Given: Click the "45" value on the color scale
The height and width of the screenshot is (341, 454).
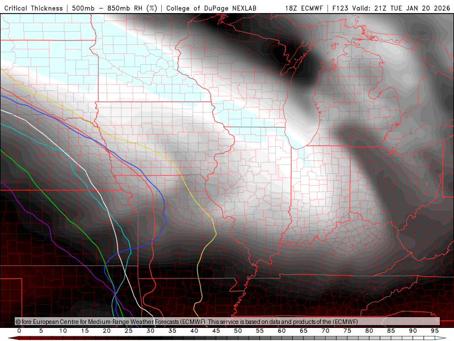Looking at the screenshot, I should coord(216,331).
